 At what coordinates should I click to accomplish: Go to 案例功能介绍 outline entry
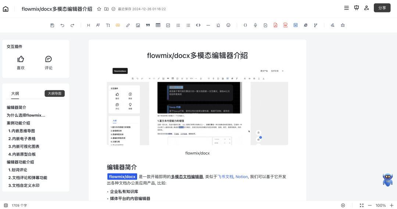pos(18,123)
